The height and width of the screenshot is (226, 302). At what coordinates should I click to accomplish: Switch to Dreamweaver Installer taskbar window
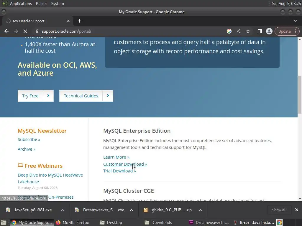(209, 222)
